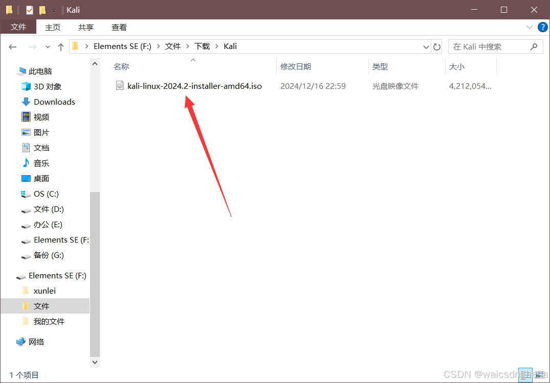Open the recent locations dropdown arrow
Image resolution: width=550 pixels, height=383 pixels.
pyautogui.click(x=48, y=47)
